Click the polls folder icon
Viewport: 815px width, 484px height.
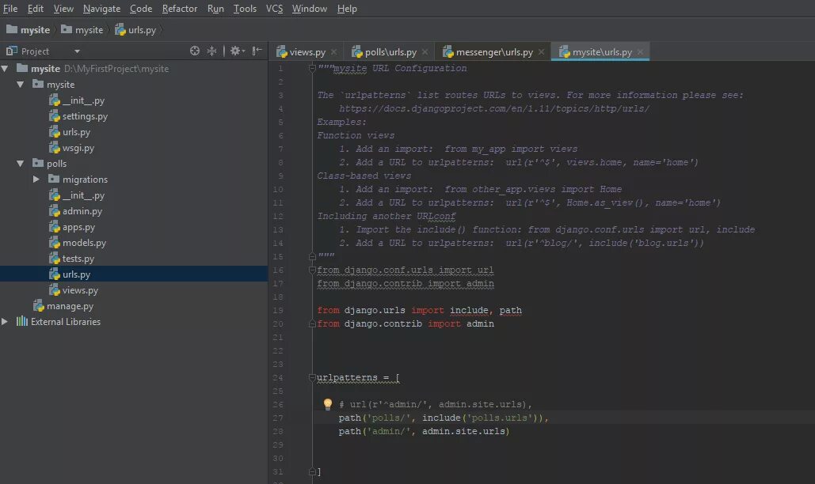[x=38, y=163]
